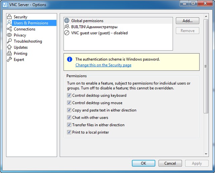Click the Updates arrow icon
The width and height of the screenshot is (215, 173).
point(9,47)
